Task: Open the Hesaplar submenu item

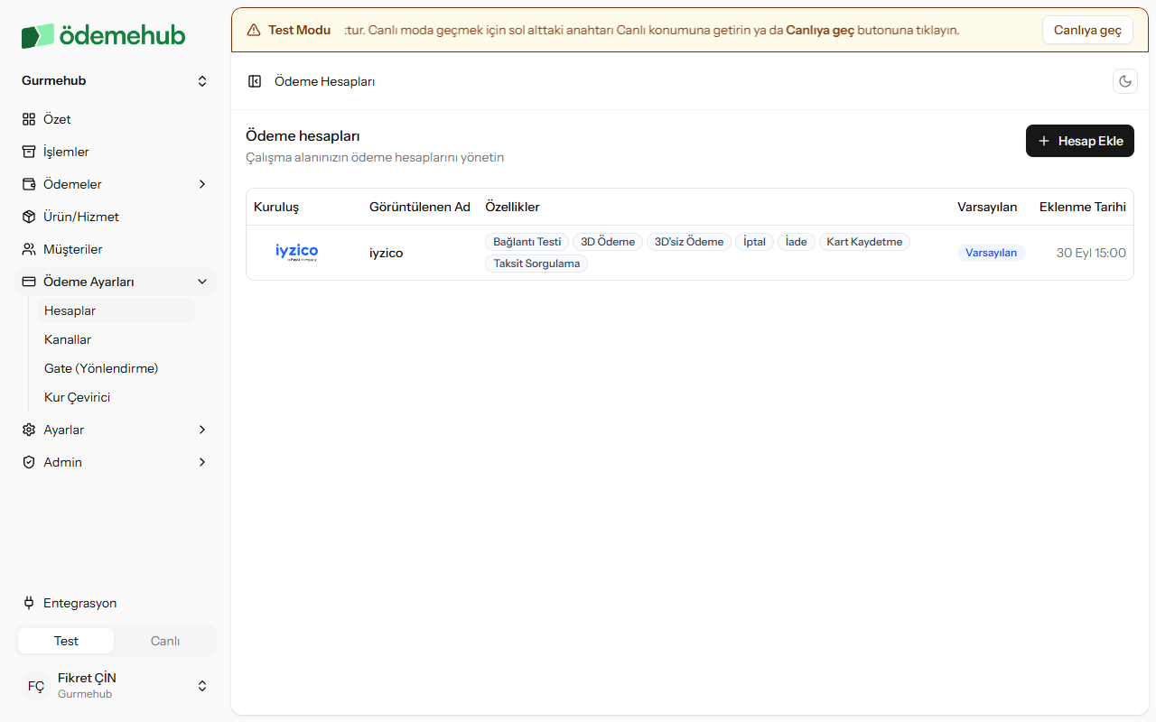Action: click(x=116, y=310)
